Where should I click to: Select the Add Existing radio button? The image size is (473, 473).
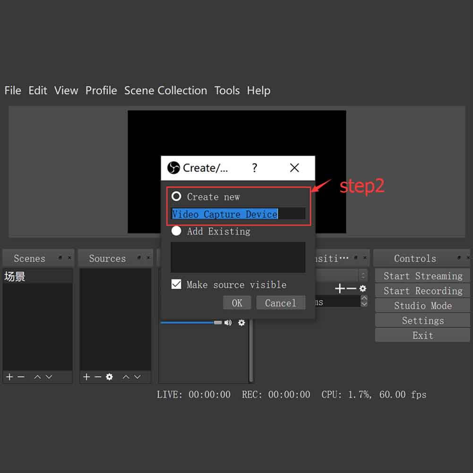coord(176,231)
